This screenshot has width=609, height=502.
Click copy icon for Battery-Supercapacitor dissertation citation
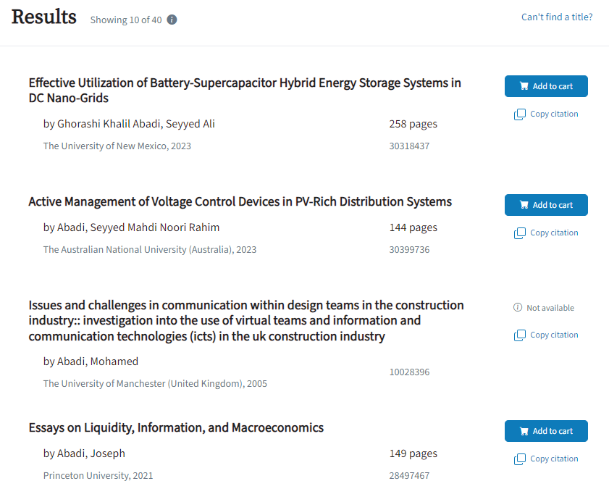pos(519,114)
